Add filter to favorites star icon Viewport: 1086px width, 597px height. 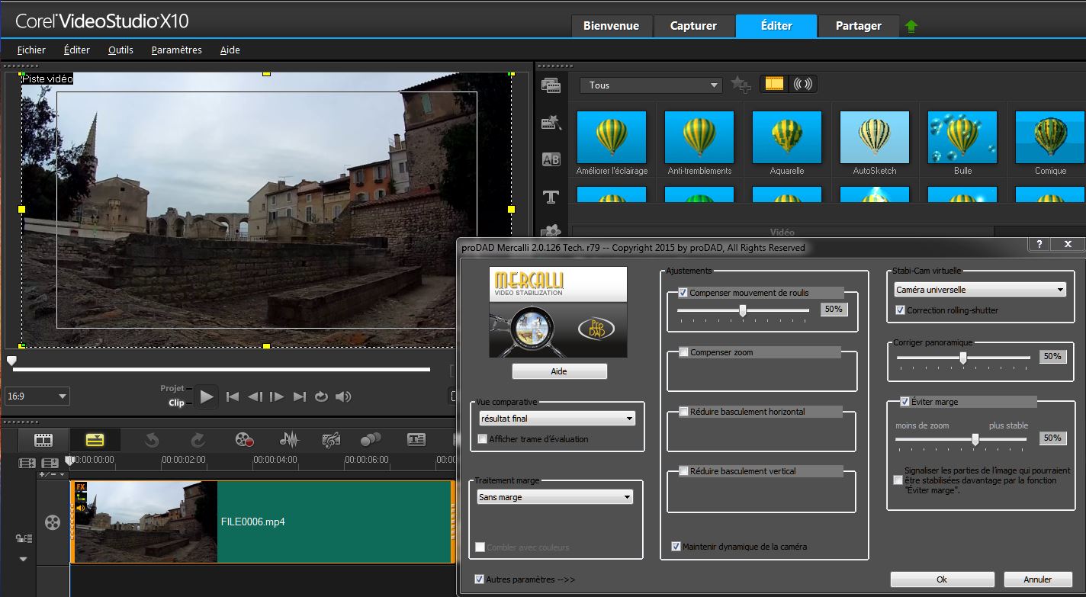(x=740, y=85)
